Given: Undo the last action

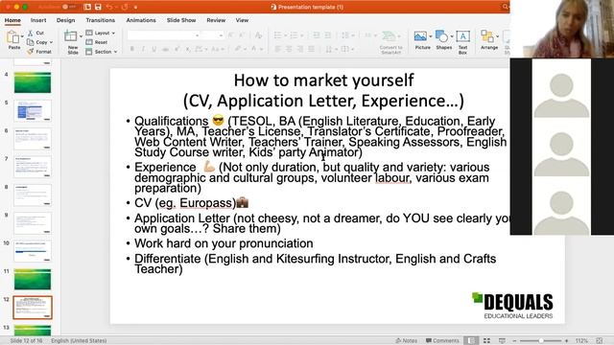Looking at the screenshot, I should click(x=108, y=7).
